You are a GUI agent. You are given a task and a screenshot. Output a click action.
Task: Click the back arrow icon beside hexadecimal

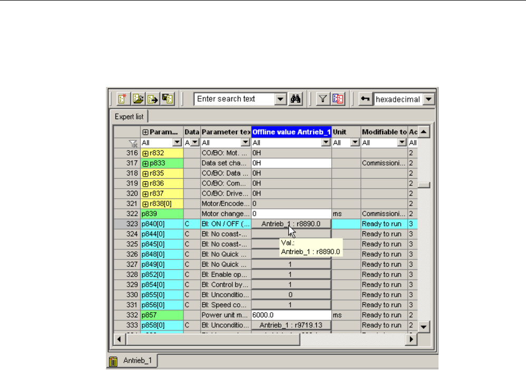tap(365, 99)
